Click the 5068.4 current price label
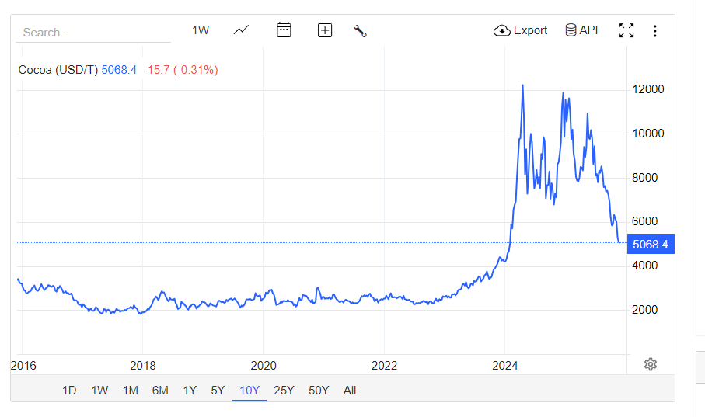 pos(651,245)
